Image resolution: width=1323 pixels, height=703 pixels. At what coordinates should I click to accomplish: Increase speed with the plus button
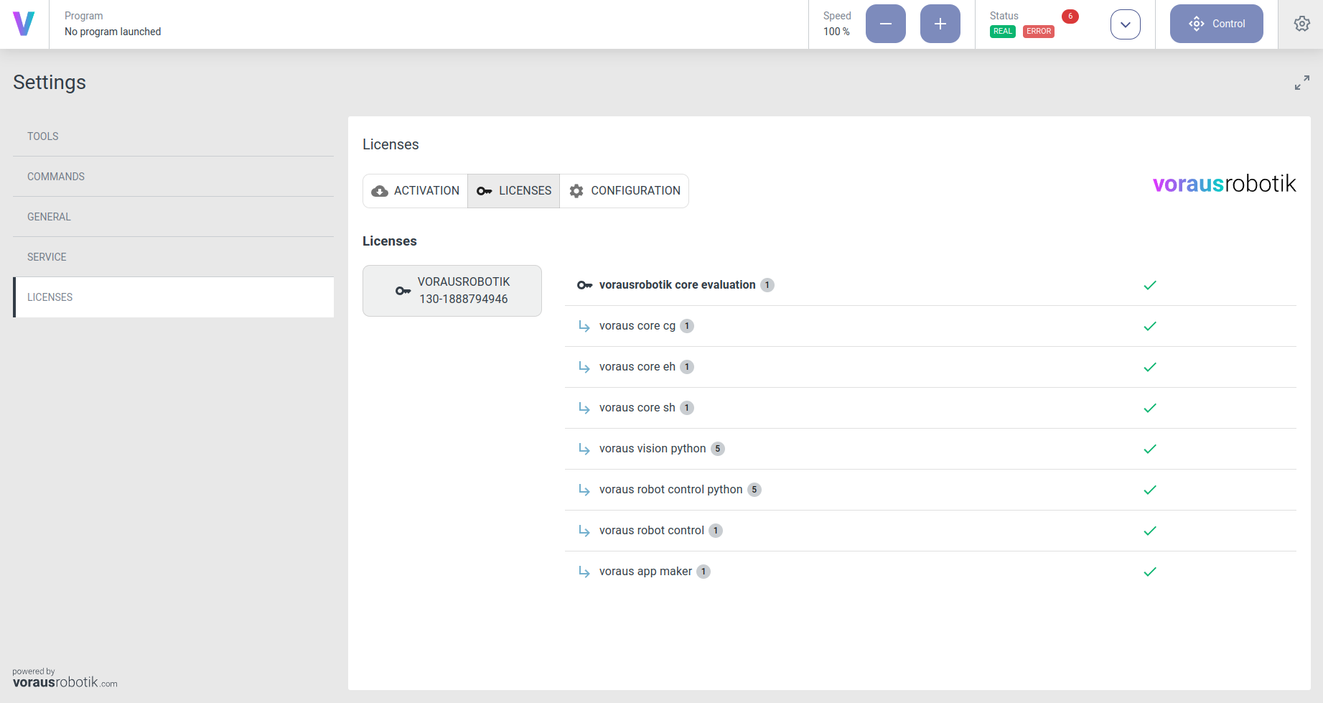(x=940, y=24)
